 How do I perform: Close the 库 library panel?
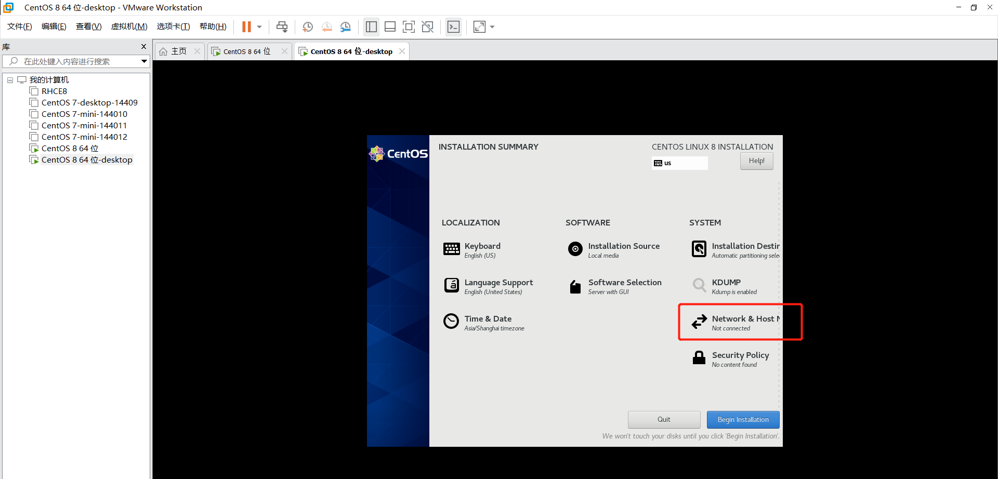click(144, 47)
